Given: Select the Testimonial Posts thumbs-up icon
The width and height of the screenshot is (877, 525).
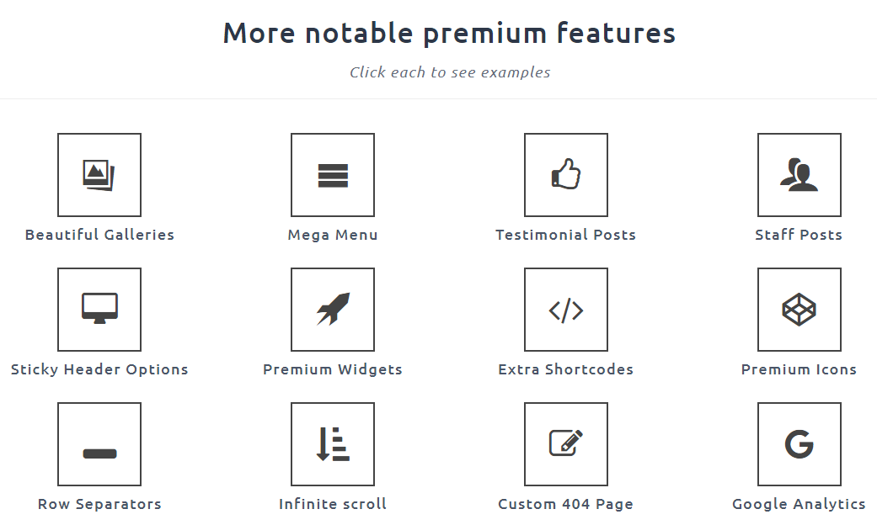Looking at the screenshot, I should point(566,175).
